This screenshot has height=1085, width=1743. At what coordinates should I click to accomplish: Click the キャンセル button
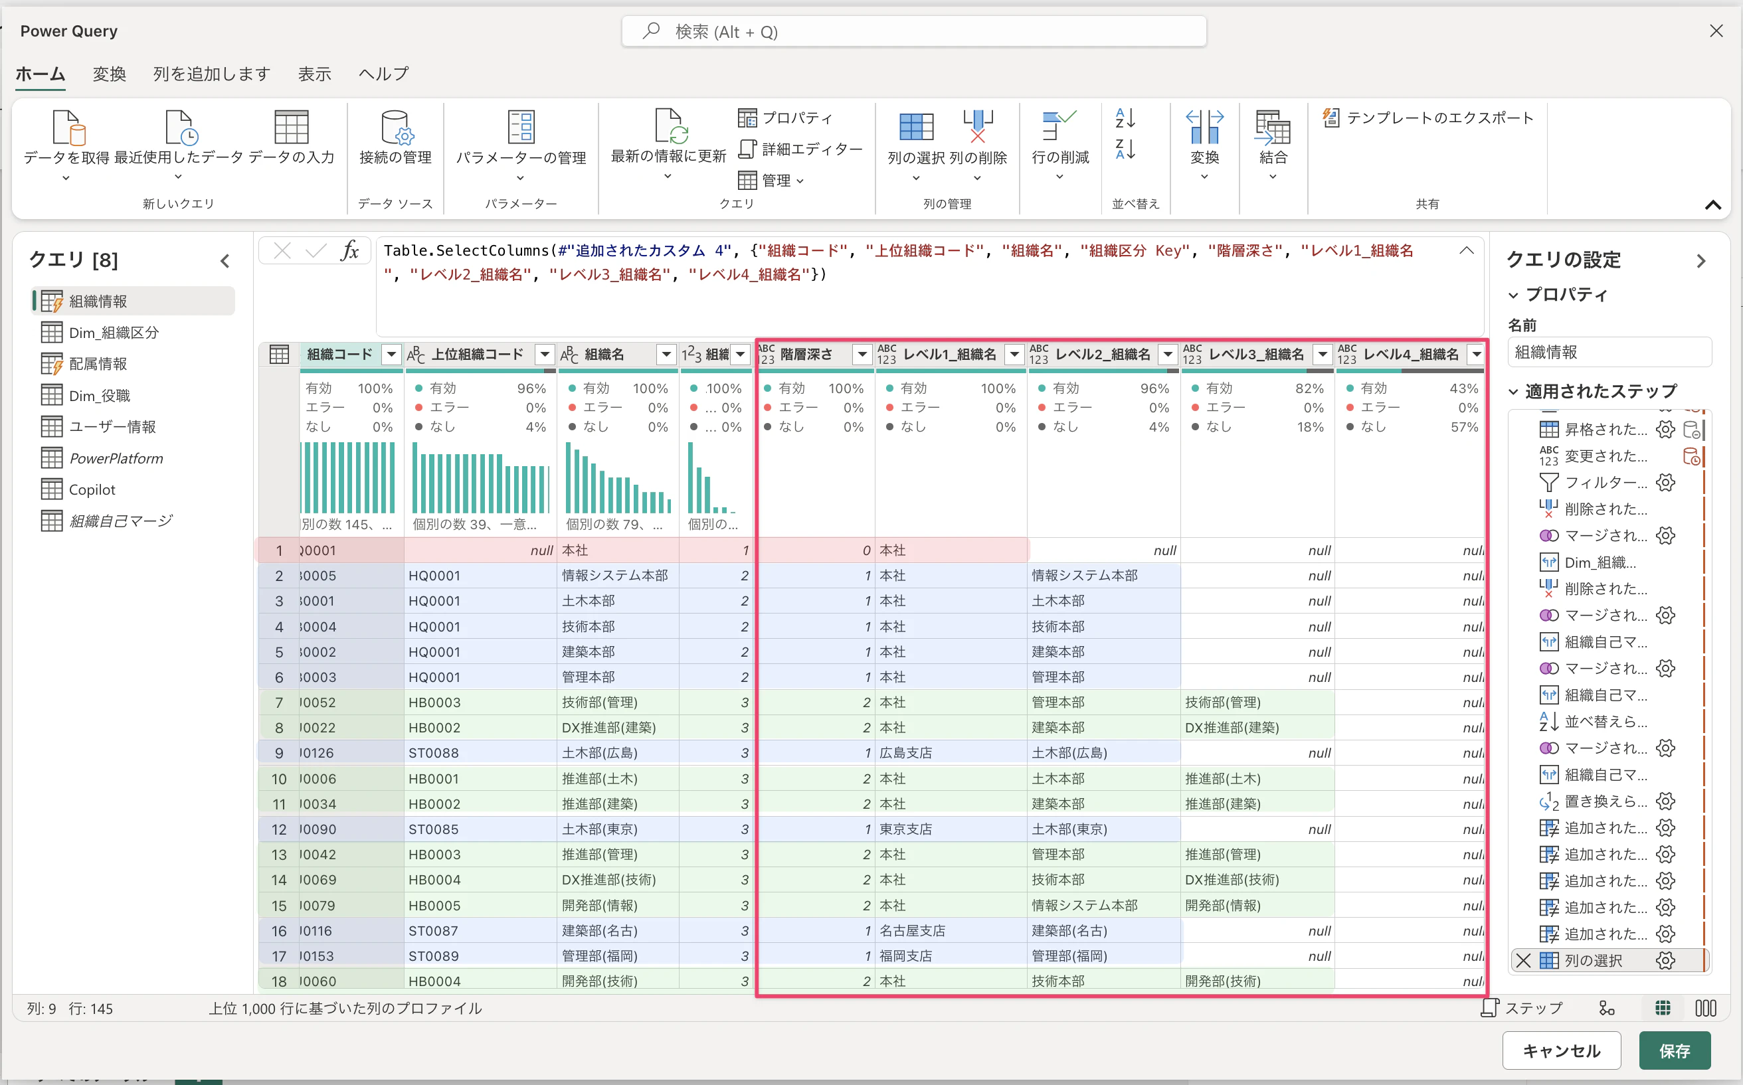[1562, 1050]
